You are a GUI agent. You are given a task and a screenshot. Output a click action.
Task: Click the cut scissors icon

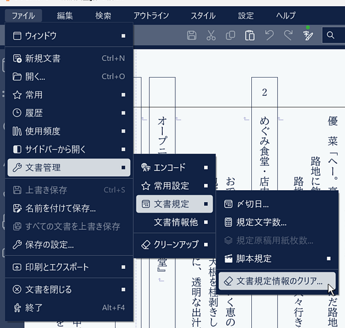tap(211, 36)
